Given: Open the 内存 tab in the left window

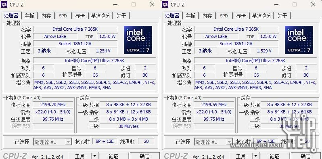Looking at the screenshot, I should 46,16.
